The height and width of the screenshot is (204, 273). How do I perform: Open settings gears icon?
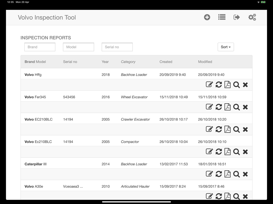(x=252, y=17)
